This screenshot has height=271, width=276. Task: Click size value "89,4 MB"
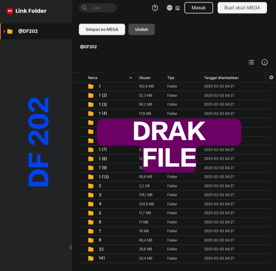[146, 240]
